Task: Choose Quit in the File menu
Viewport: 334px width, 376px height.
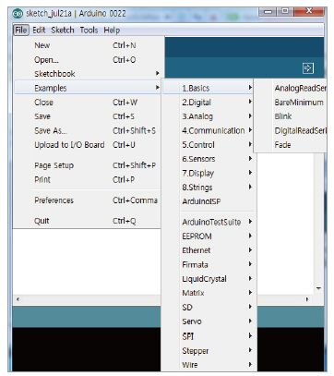Action: (x=88, y=221)
